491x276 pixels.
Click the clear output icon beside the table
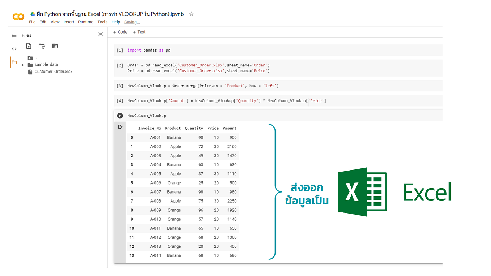120,127
